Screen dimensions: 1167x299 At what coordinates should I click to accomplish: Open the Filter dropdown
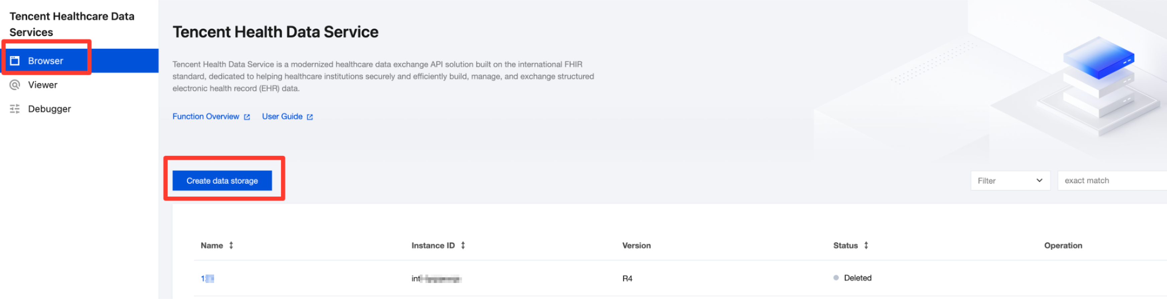1010,181
